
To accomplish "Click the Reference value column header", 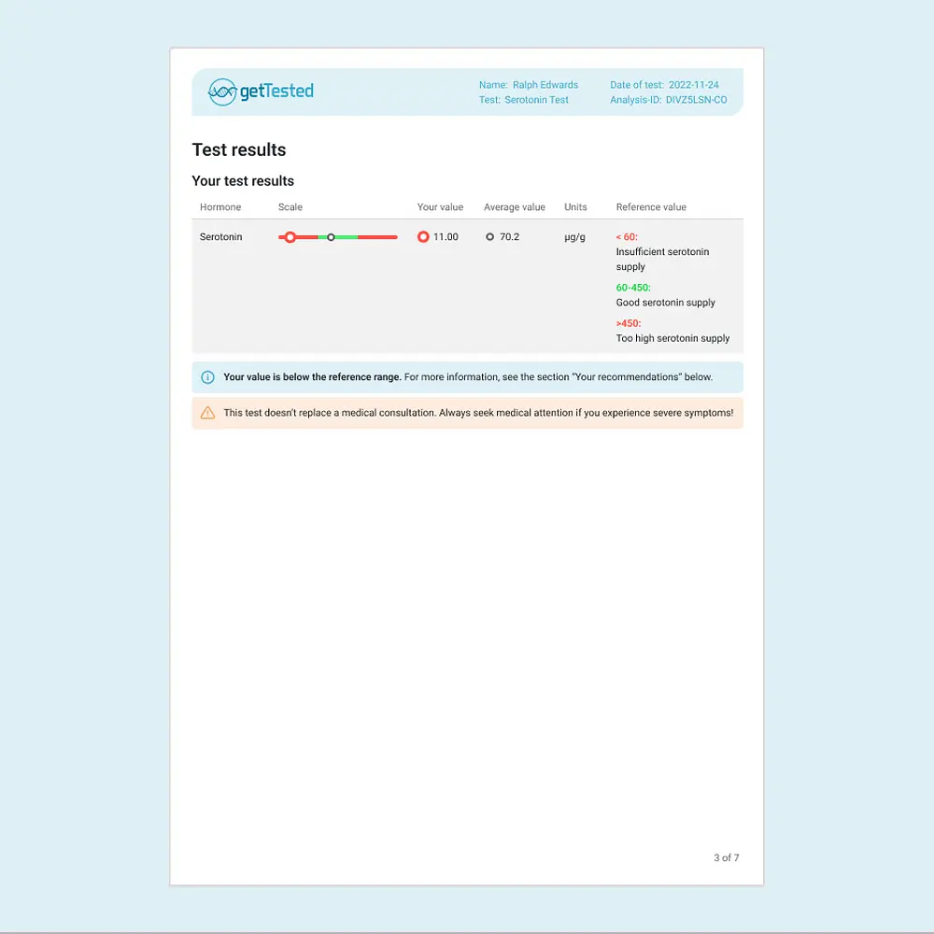I will (x=651, y=207).
